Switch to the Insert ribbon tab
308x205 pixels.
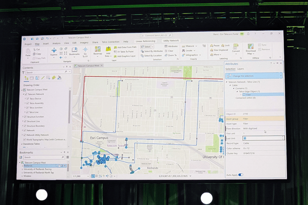point(46,44)
